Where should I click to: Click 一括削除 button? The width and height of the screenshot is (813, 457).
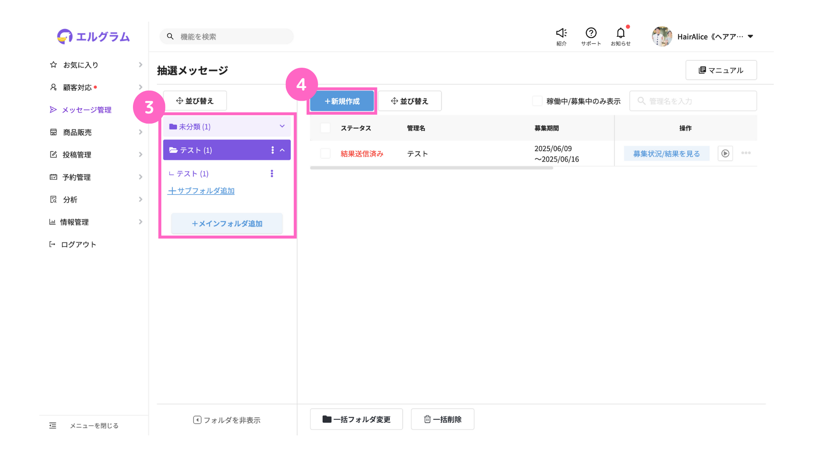(442, 419)
